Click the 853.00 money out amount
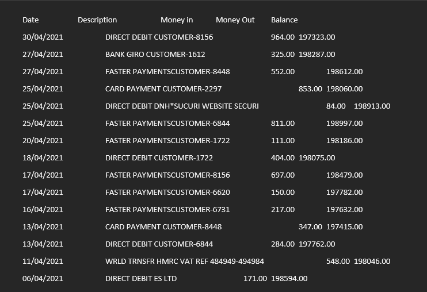Viewport: 427px width, 292px height. coord(310,89)
